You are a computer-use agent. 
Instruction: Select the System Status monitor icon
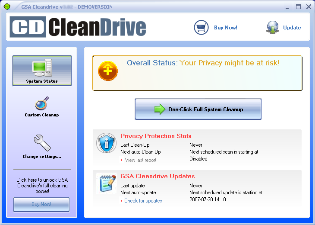click(x=42, y=67)
